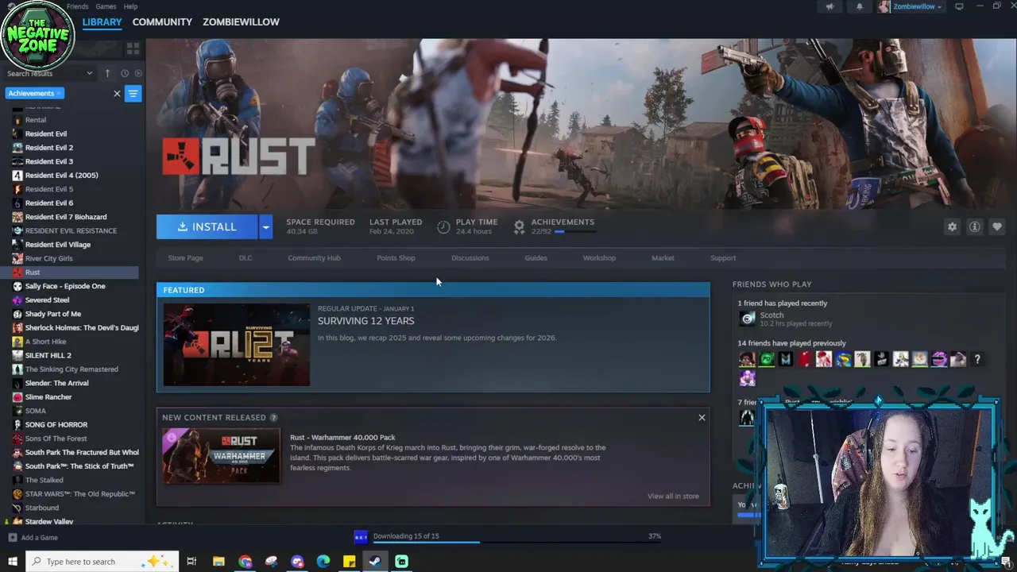Image resolution: width=1017 pixels, height=572 pixels.
Task: Click Add a Game button
Action: click(33, 538)
